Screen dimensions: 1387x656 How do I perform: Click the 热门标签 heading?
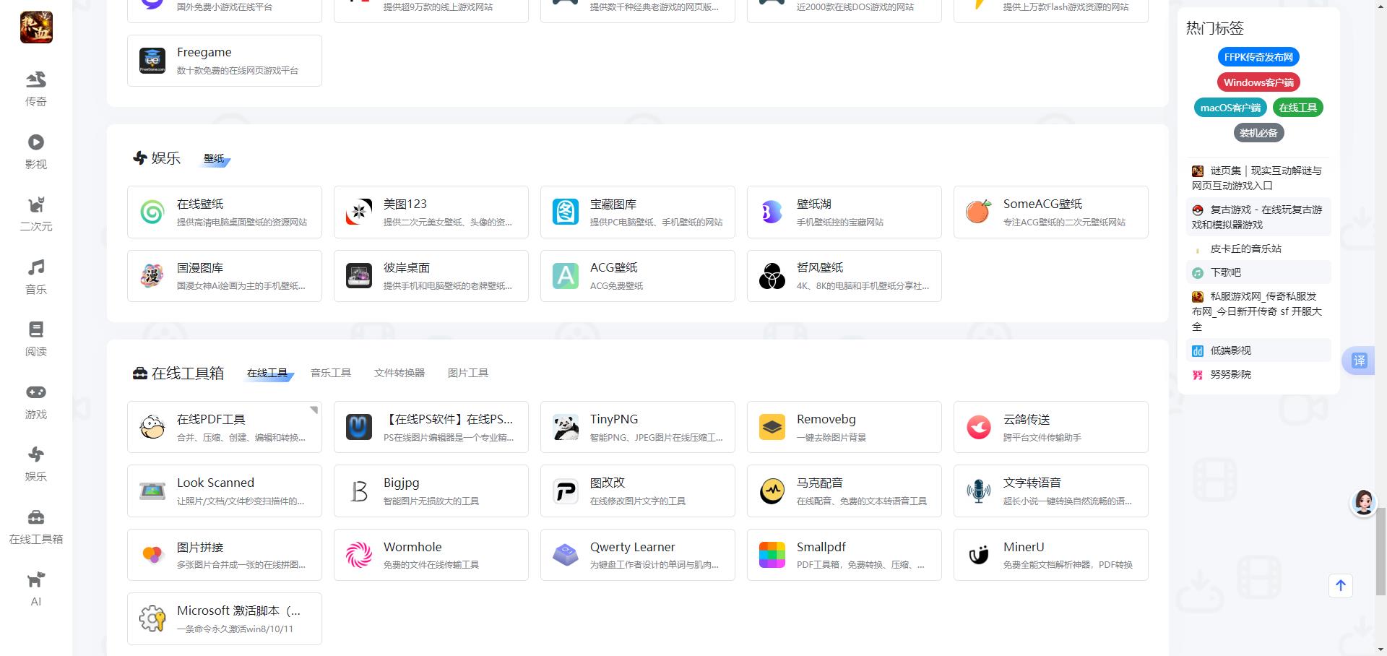(x=1215, y=28)
